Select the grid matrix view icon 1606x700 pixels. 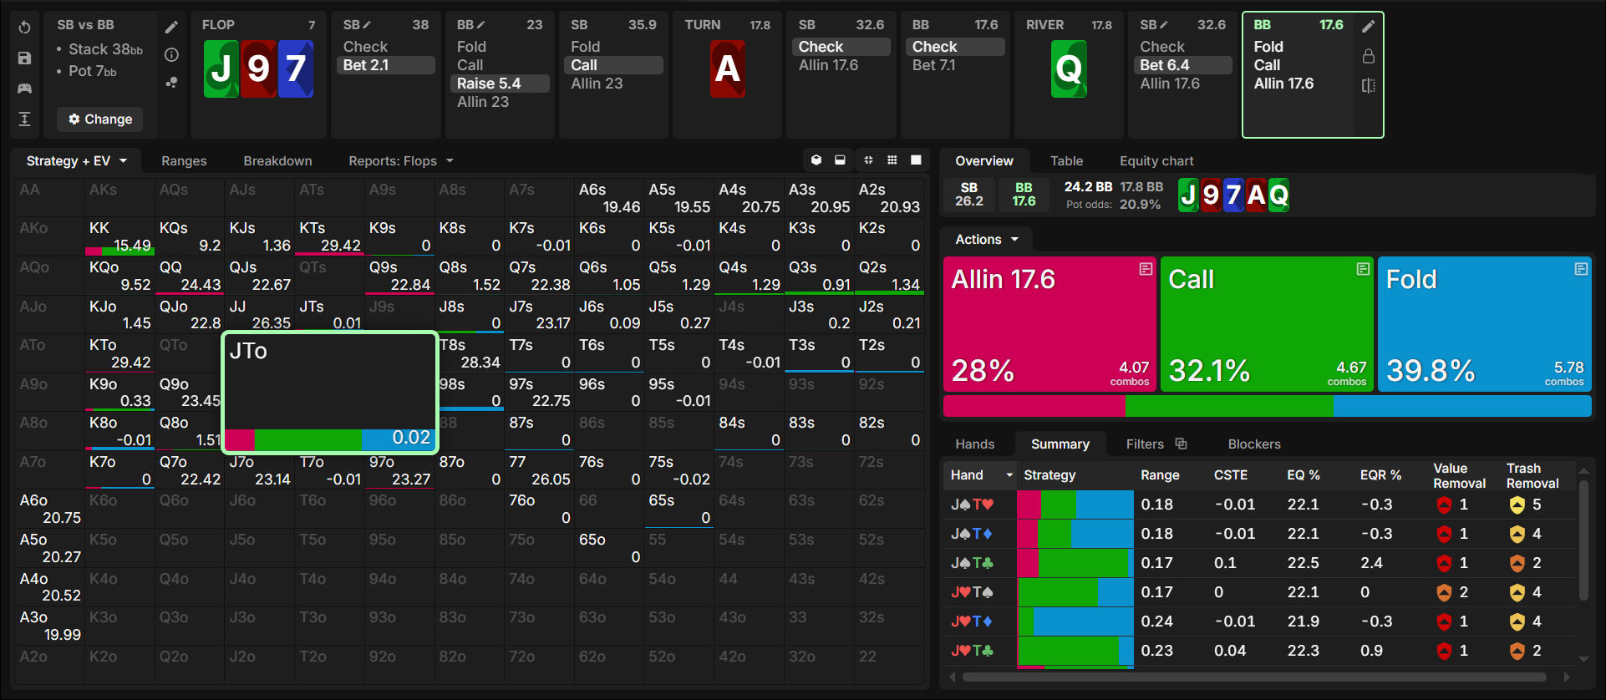(x=892, y=160)
